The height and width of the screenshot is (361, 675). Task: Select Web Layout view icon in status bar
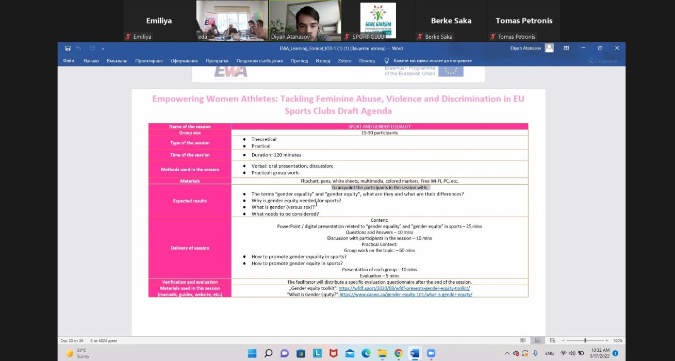point(552,340)
